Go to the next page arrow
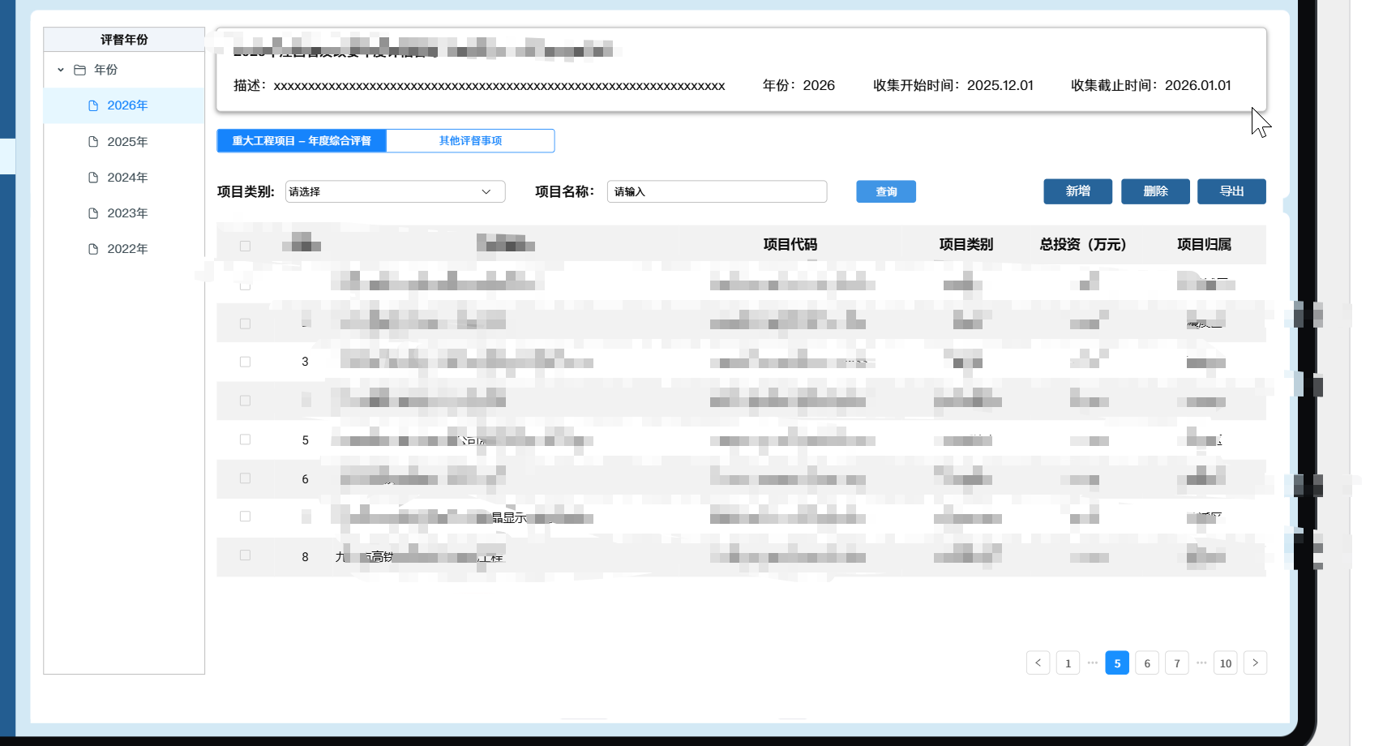 tap(1255, 662)
